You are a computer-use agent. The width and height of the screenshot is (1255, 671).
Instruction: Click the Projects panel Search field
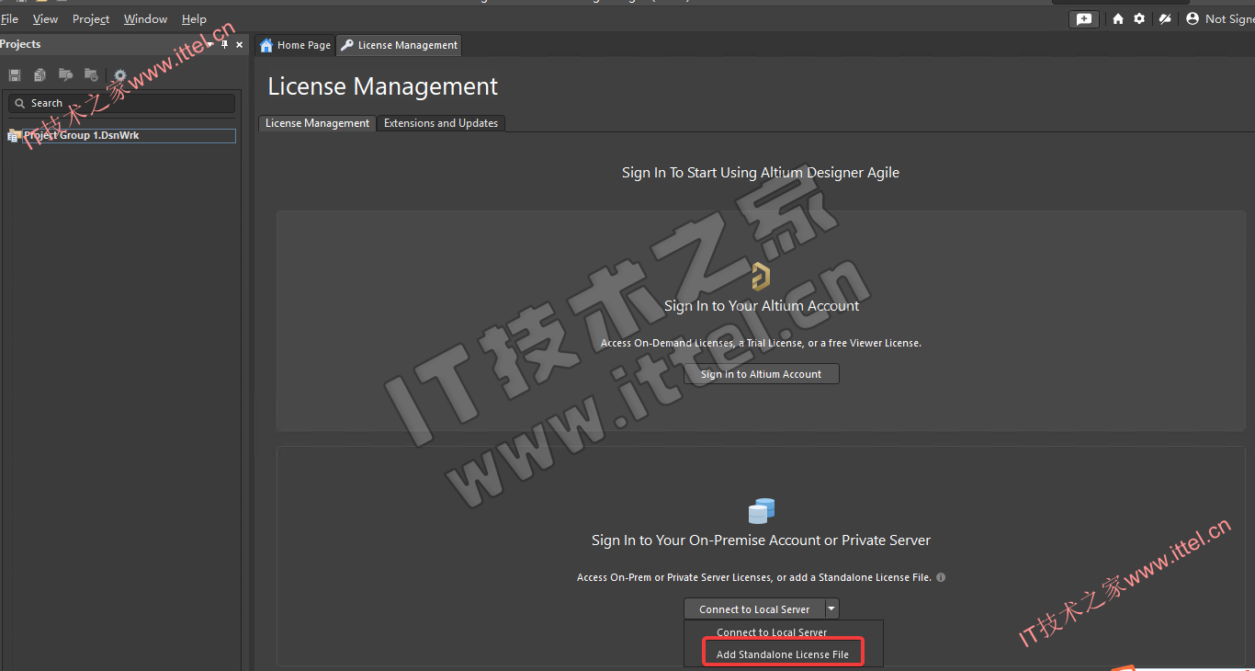pos(122,104)
